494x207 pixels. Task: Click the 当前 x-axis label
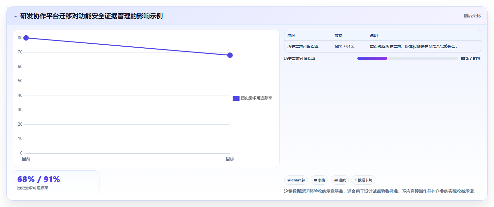(26, 159)
